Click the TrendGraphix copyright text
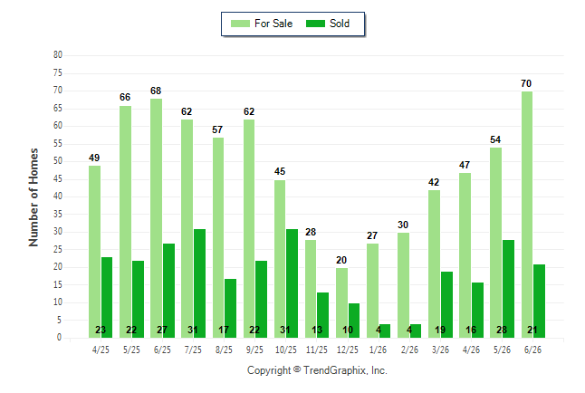The width and height of the screenshot is (585, 393). coord(317,370)
